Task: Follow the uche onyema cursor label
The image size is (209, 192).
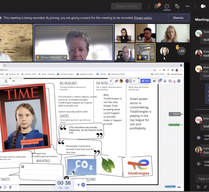Action: click(174, 125)
